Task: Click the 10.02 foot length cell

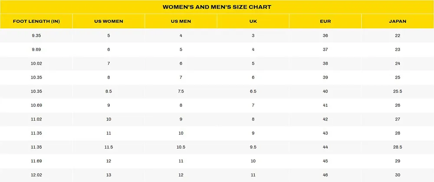Action: [x=36, y=64]
